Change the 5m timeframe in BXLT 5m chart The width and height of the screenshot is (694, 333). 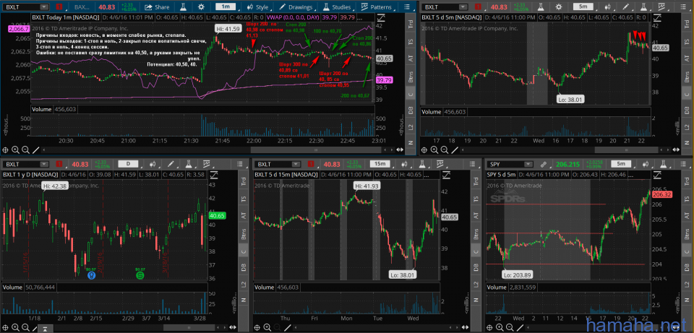click(583, 7)
